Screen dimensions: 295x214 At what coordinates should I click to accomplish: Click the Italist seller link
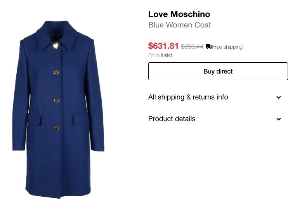tap(166, 55)
